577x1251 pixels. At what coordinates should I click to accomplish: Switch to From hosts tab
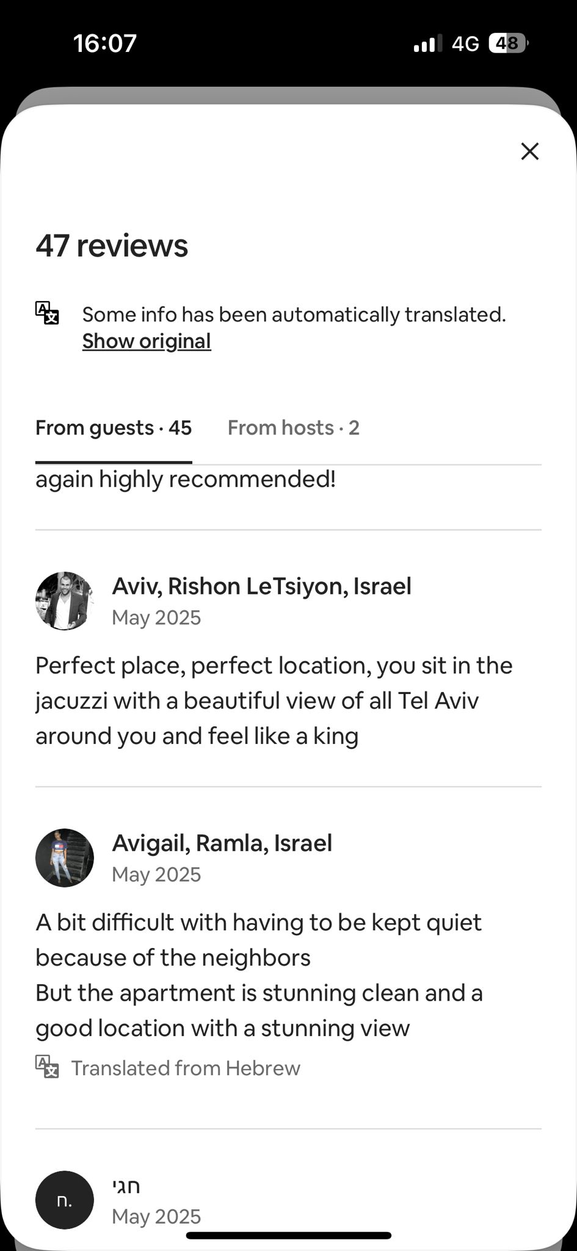(x=293, y=428)
